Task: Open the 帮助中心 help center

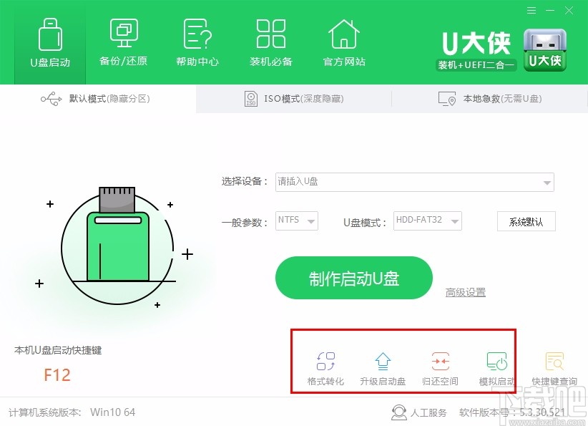Action: click(x=197, y=43)
